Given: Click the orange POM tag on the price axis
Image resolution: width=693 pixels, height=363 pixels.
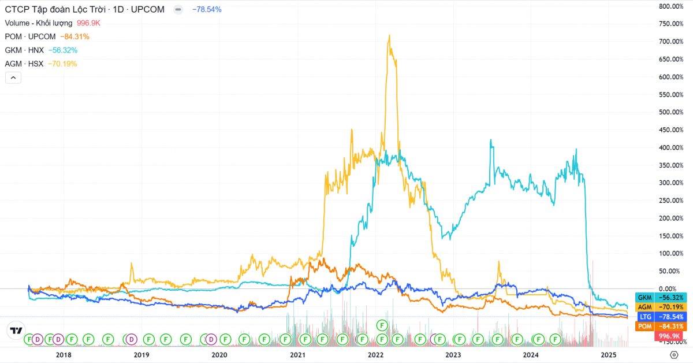Looking at the screenshot, I should pos(644,327).
